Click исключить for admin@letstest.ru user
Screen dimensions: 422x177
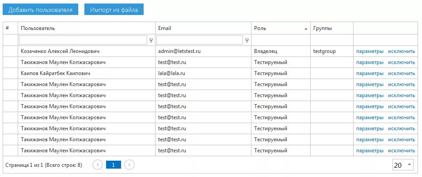click(401, 51)
